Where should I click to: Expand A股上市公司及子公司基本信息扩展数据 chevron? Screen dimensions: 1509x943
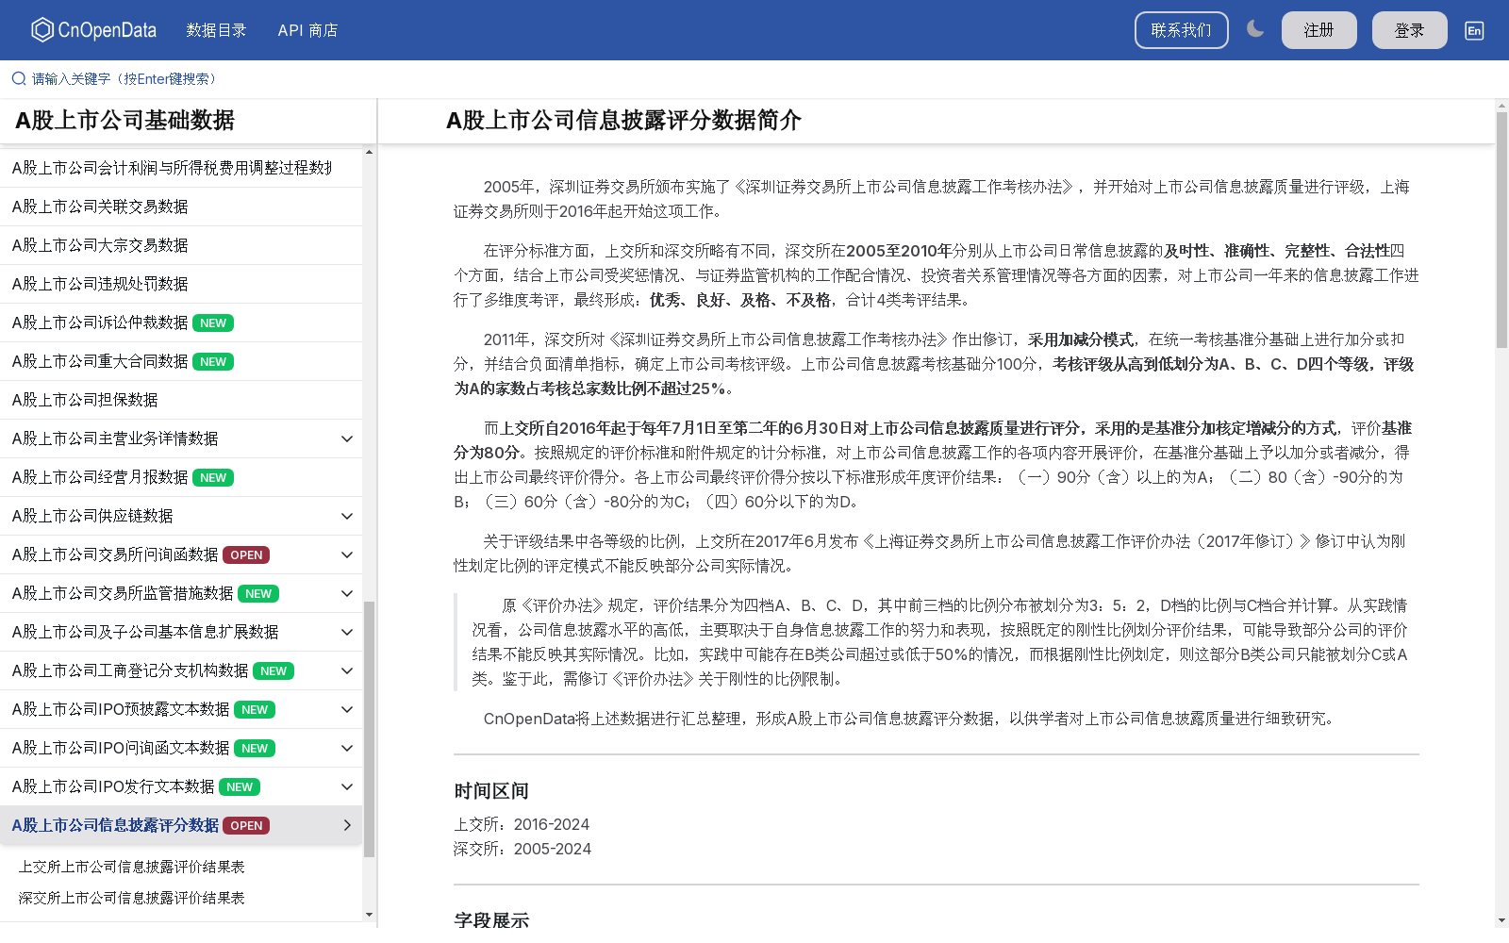point(347,632)
